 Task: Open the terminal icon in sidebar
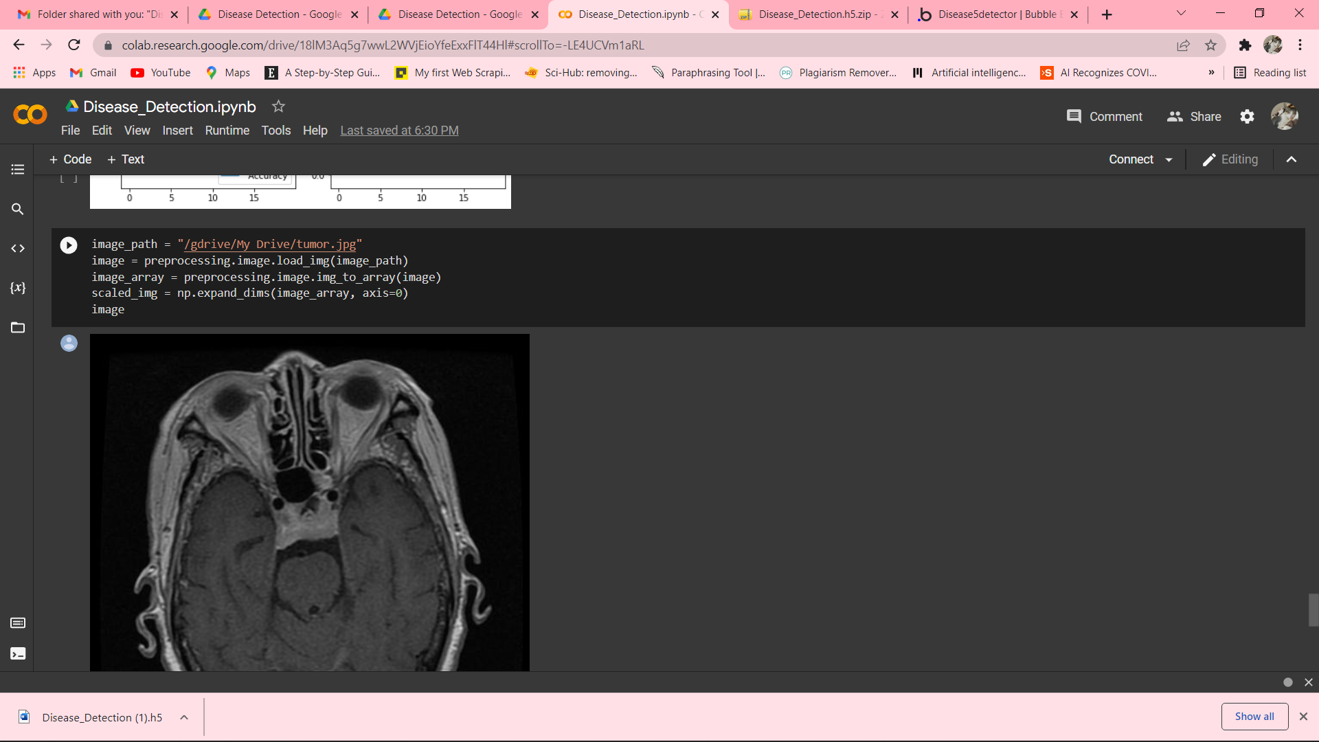[18, 653]
